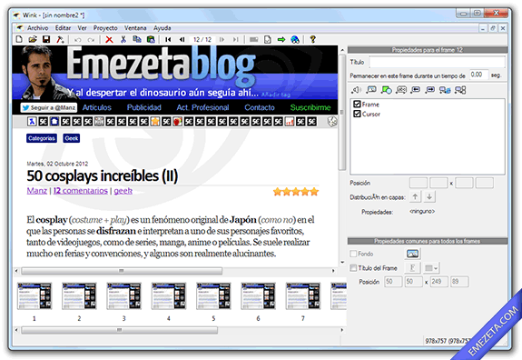Open the font button labeled F
This screenshot has height=360, width=522.
tap(412, 267)
